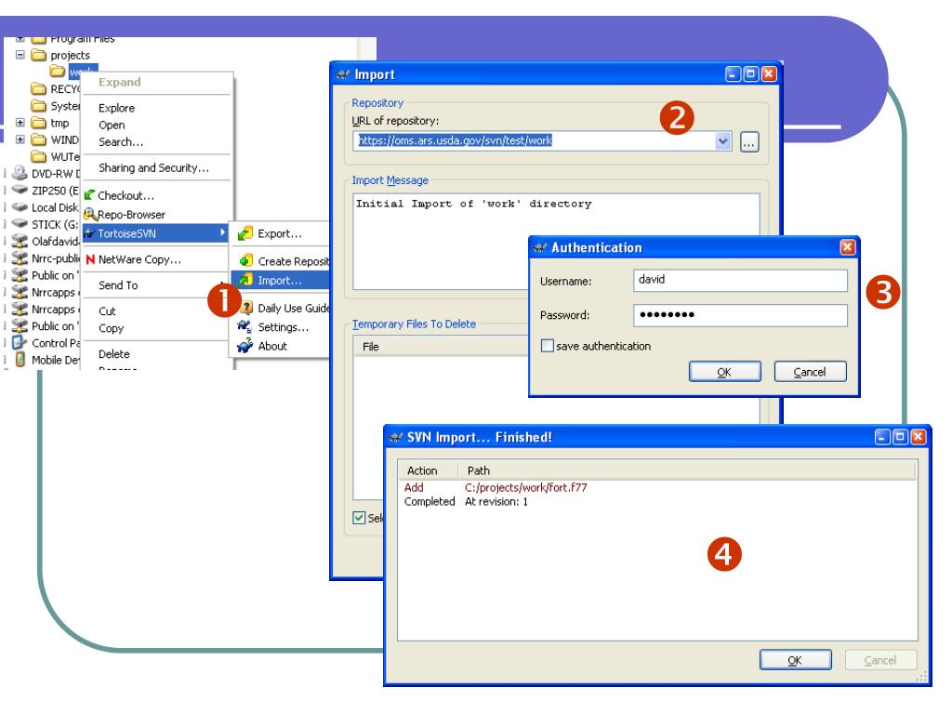The width and height of the screenshot is (952, 714).
Task: Select the highlighted work folder in tree
Action: click(x=83, y=72)
